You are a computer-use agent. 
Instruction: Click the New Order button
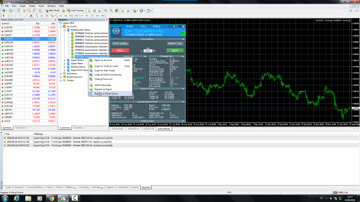(x=53, y=10)
